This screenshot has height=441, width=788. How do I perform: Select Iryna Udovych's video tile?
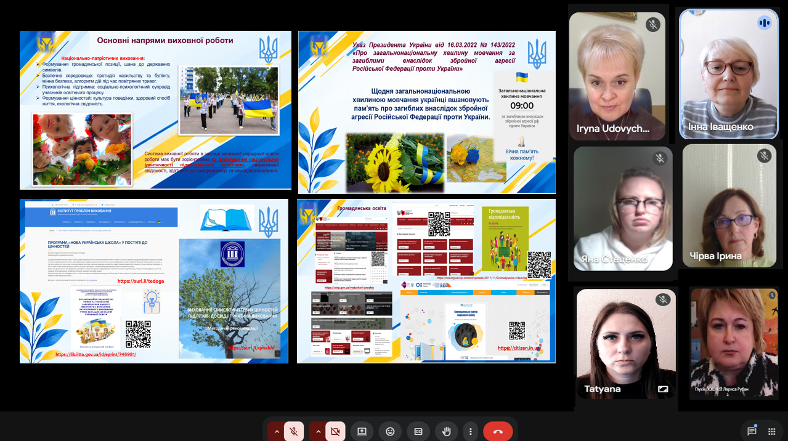coord(617,76)
